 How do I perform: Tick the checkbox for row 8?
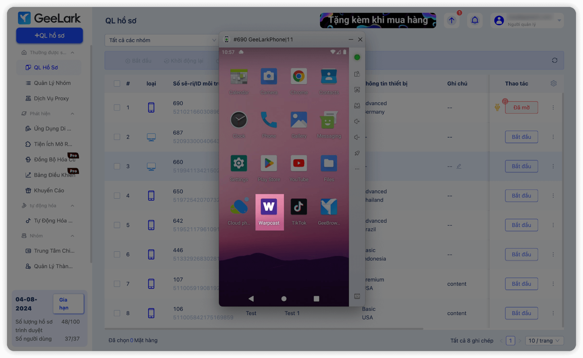tap(117, 313)
